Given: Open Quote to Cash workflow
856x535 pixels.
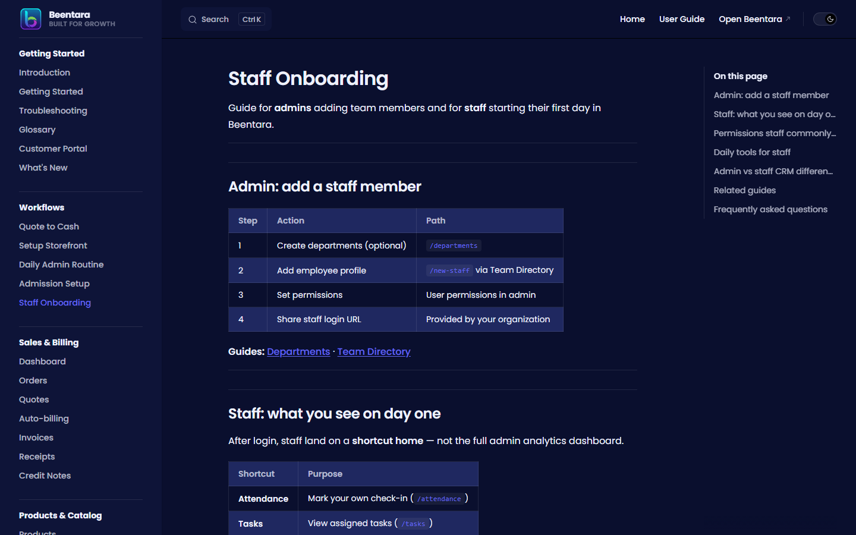Looking at the screenshot, I should pyautogui.click(x=49, y=226).
